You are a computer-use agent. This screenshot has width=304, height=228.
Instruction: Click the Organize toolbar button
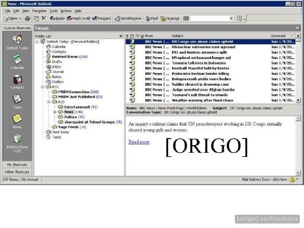coord(170,18)
